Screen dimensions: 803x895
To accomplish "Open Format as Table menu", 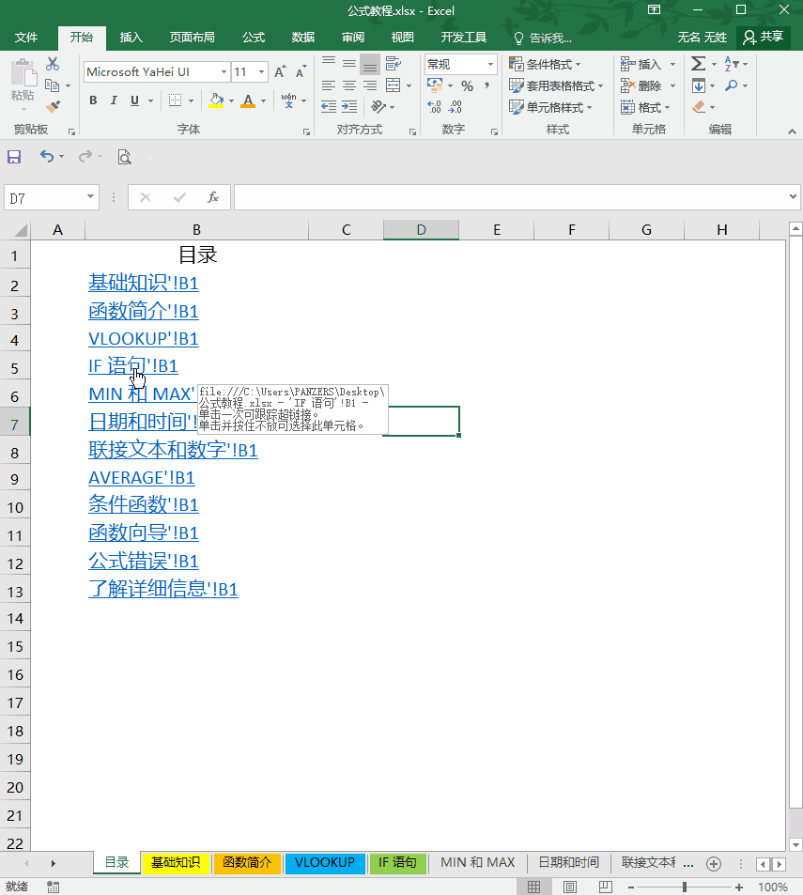I will tap(556, 85).
